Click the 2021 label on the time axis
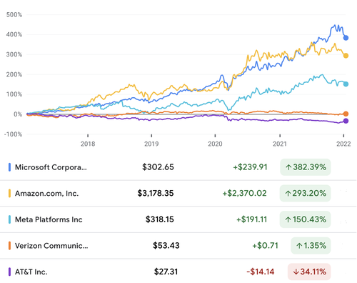The width and height of the screenshot is (357, 283). tap(280, 144)
